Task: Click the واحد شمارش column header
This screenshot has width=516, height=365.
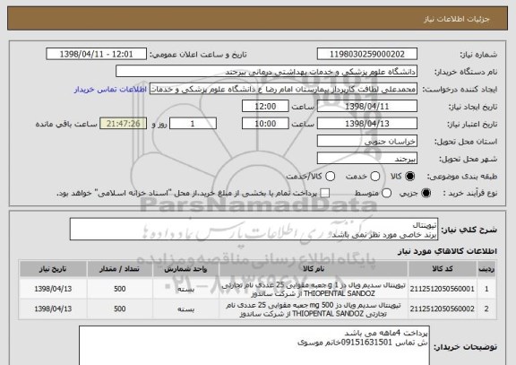Action: (185, 269)
